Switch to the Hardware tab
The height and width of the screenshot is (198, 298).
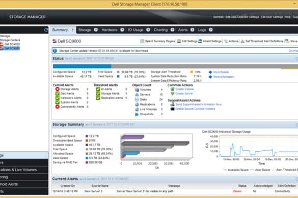click(x=110, y=30)
